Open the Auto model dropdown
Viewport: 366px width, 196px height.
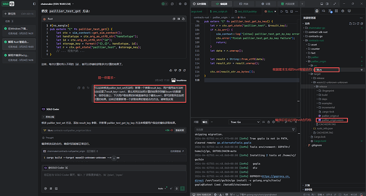pos(162,189)
